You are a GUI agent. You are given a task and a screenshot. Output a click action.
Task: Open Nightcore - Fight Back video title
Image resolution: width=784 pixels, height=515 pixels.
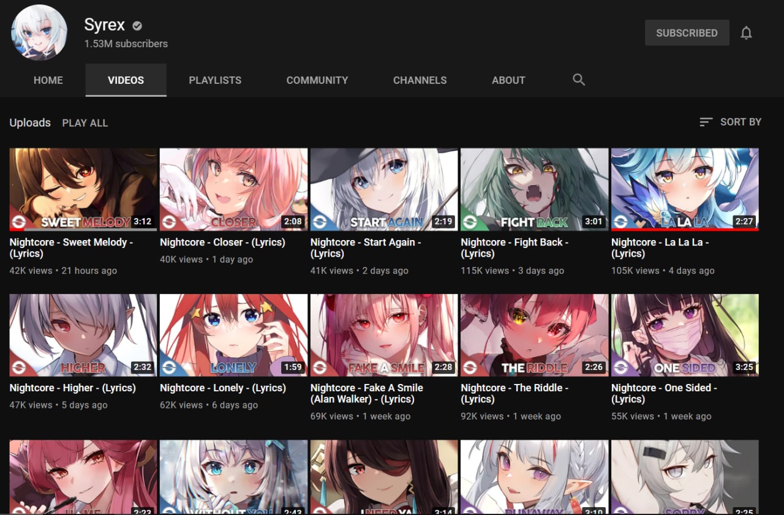click(x=514, y=247)
